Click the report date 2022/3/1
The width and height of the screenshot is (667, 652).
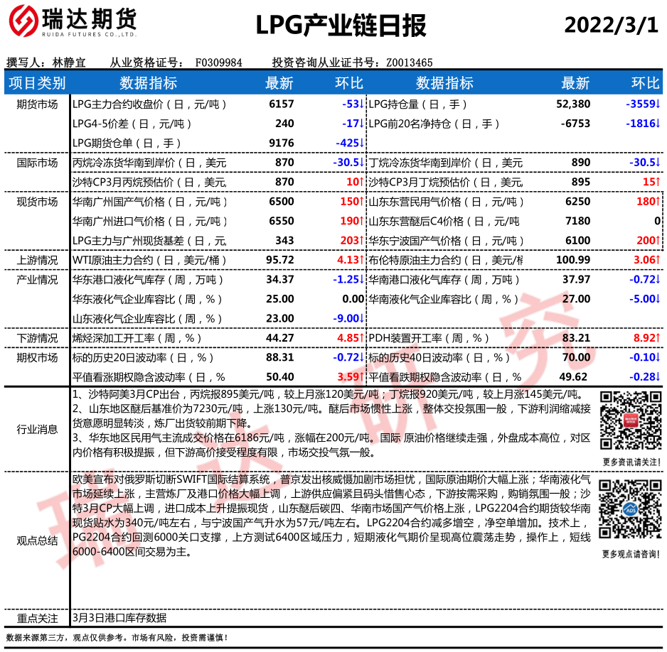coord(611,25)
